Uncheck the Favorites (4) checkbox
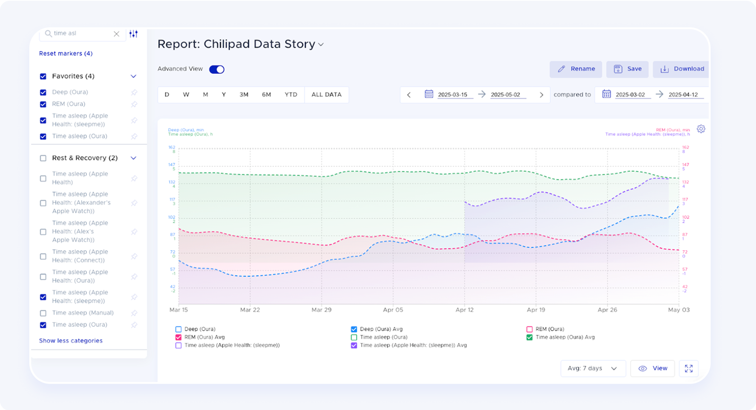 coord(43,76)
